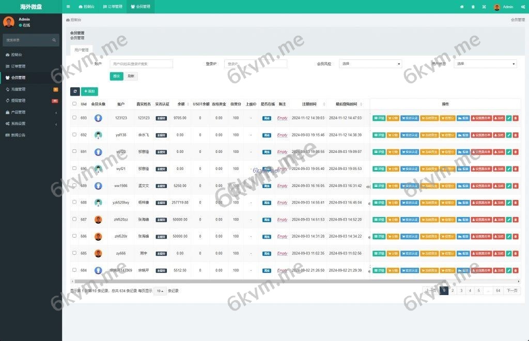Click the green 添加 button
This screenshot has height=341, width=529.
point(89,91)
